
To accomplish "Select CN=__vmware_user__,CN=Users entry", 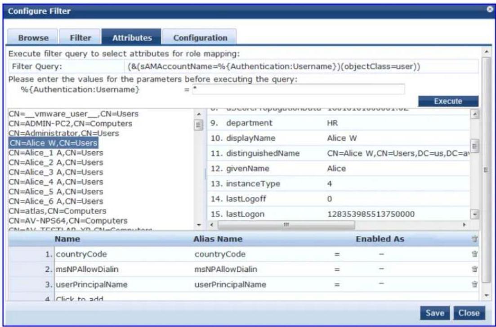I will [x=74, y=113].
